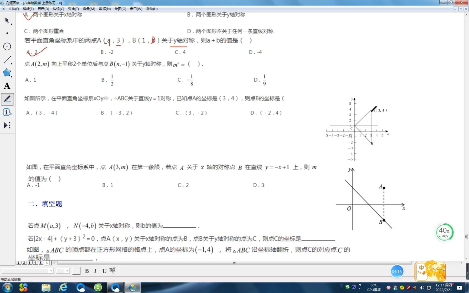
Task: Open the 显示(D) menu
Action: tap(43, 9)
